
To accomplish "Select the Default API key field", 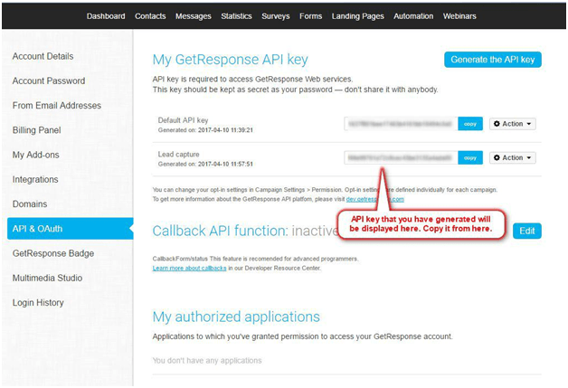I will coord(401,124).
